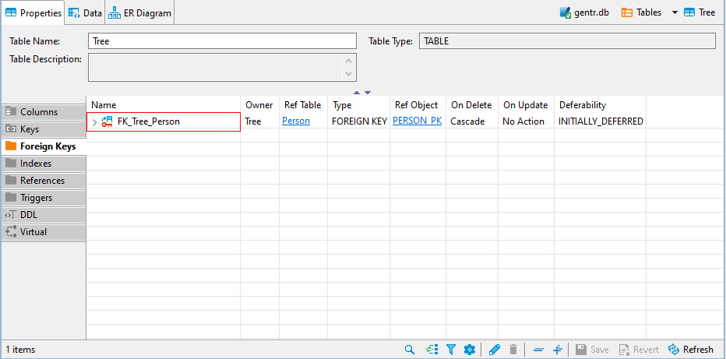Sort by the Ref Object column header
This screenshot has width=726, height=359.
(x=418, y=105)
